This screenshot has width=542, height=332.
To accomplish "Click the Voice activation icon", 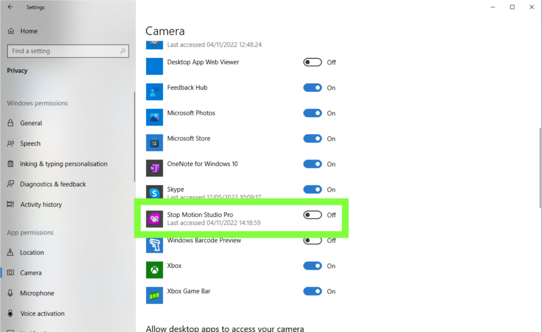I will (11, 313).
